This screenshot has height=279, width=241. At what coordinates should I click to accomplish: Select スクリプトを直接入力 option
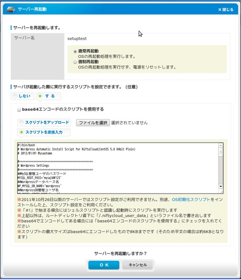point(44,132)
